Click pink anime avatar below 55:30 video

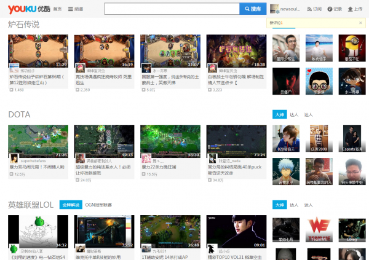[146, 159]
